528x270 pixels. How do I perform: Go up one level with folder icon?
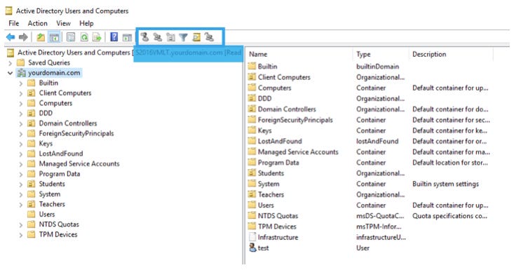coord(41,37)
